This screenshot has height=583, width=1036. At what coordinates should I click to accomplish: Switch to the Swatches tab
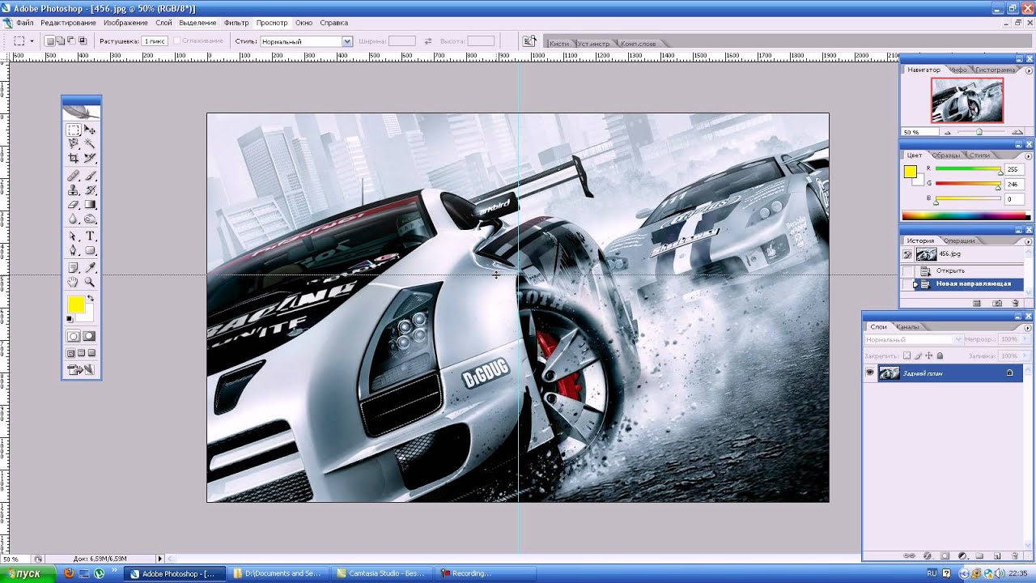click(945, 155)
